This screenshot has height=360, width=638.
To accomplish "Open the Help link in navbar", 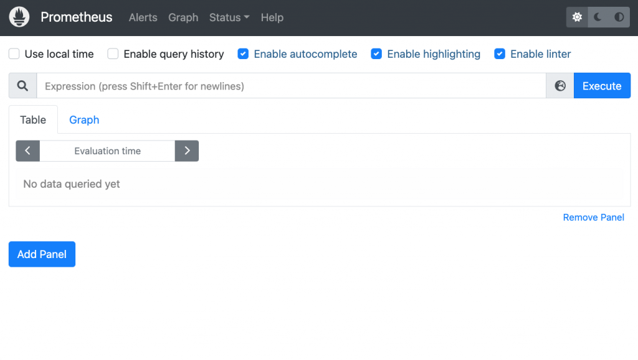I will (272, 17).
